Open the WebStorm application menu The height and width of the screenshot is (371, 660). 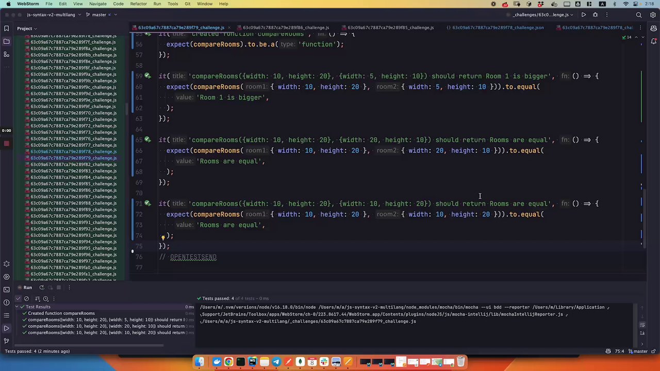click(28, 4)
